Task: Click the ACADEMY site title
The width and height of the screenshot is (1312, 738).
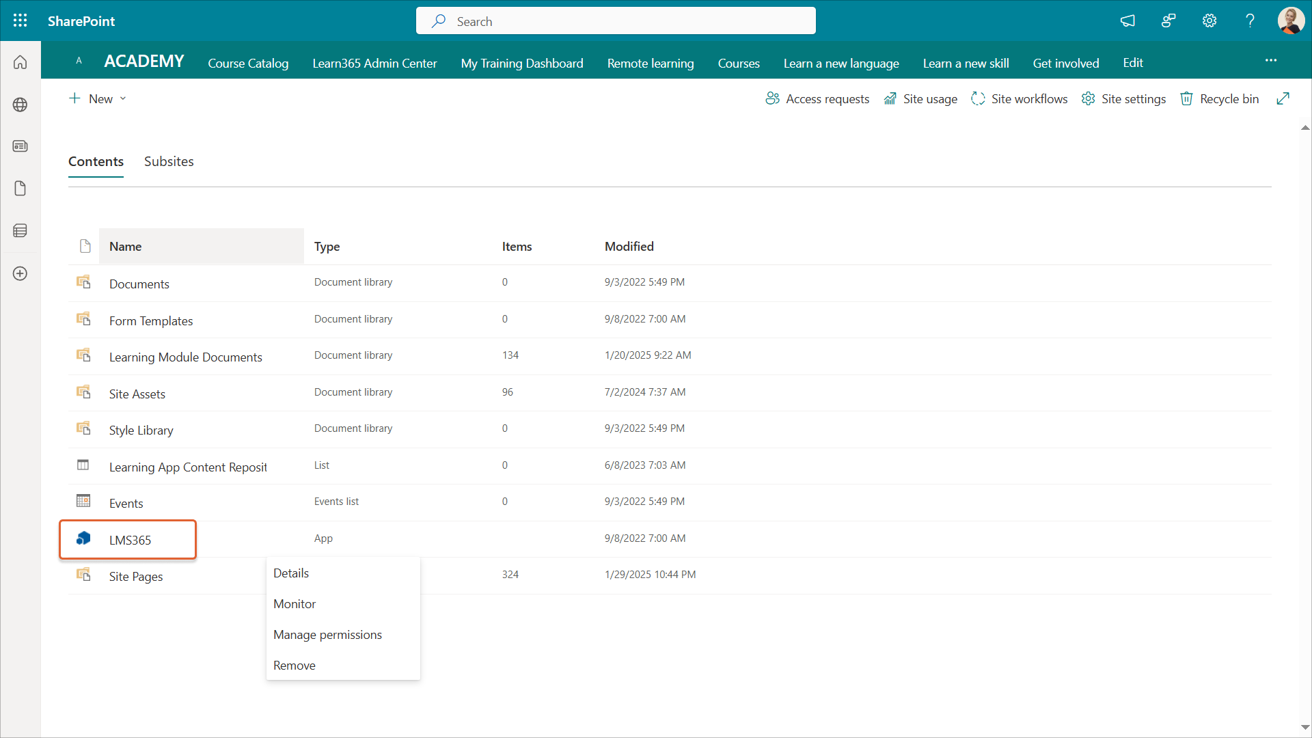Action: click(x=144, y=61)
